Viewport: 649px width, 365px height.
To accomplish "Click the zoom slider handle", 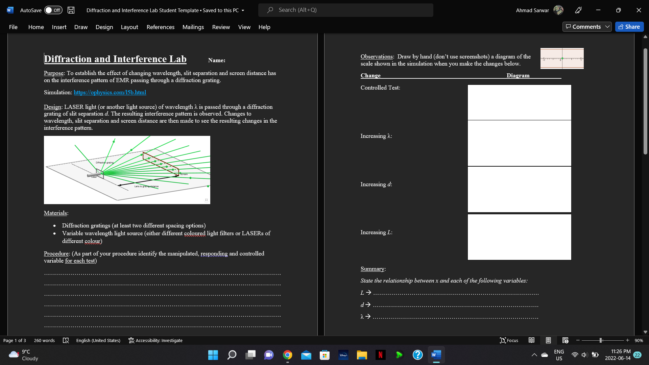I will [601, 340].
